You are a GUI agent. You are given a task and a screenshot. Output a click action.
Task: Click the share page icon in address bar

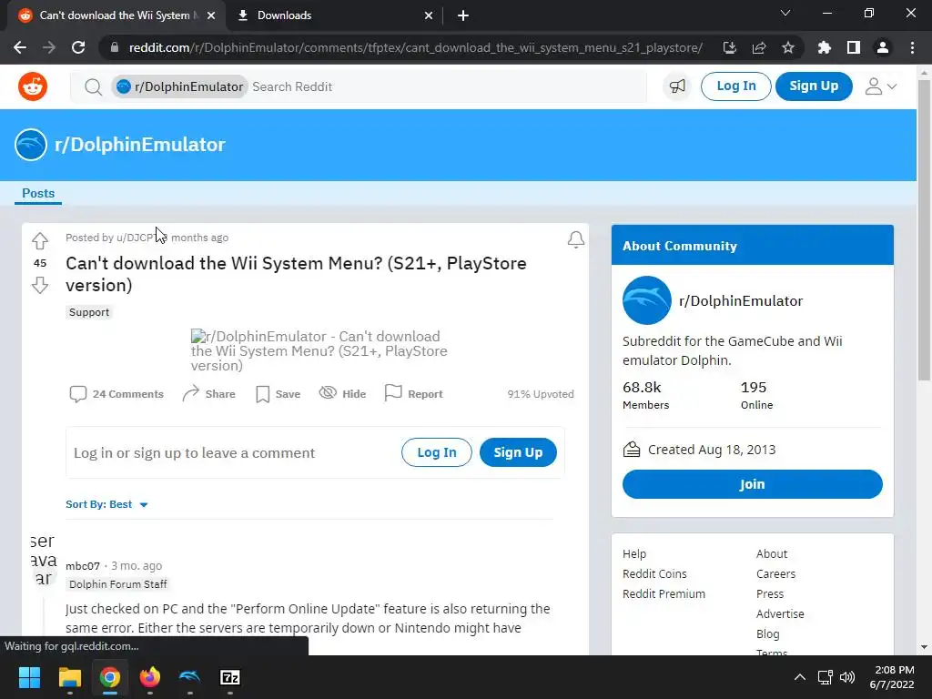pyautogui.click(x=759, y=47)
